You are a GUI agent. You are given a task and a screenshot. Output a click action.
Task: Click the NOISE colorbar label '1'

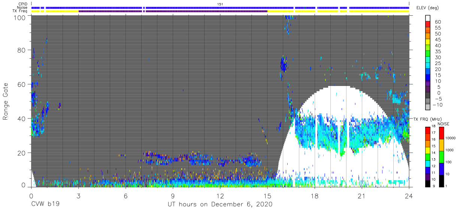(446, 186)
